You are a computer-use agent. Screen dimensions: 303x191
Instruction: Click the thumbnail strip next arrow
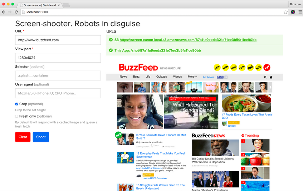pos(270,87)
